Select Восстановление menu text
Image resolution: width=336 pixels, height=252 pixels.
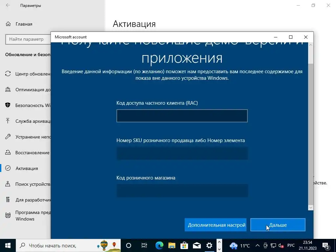point(32,153)
